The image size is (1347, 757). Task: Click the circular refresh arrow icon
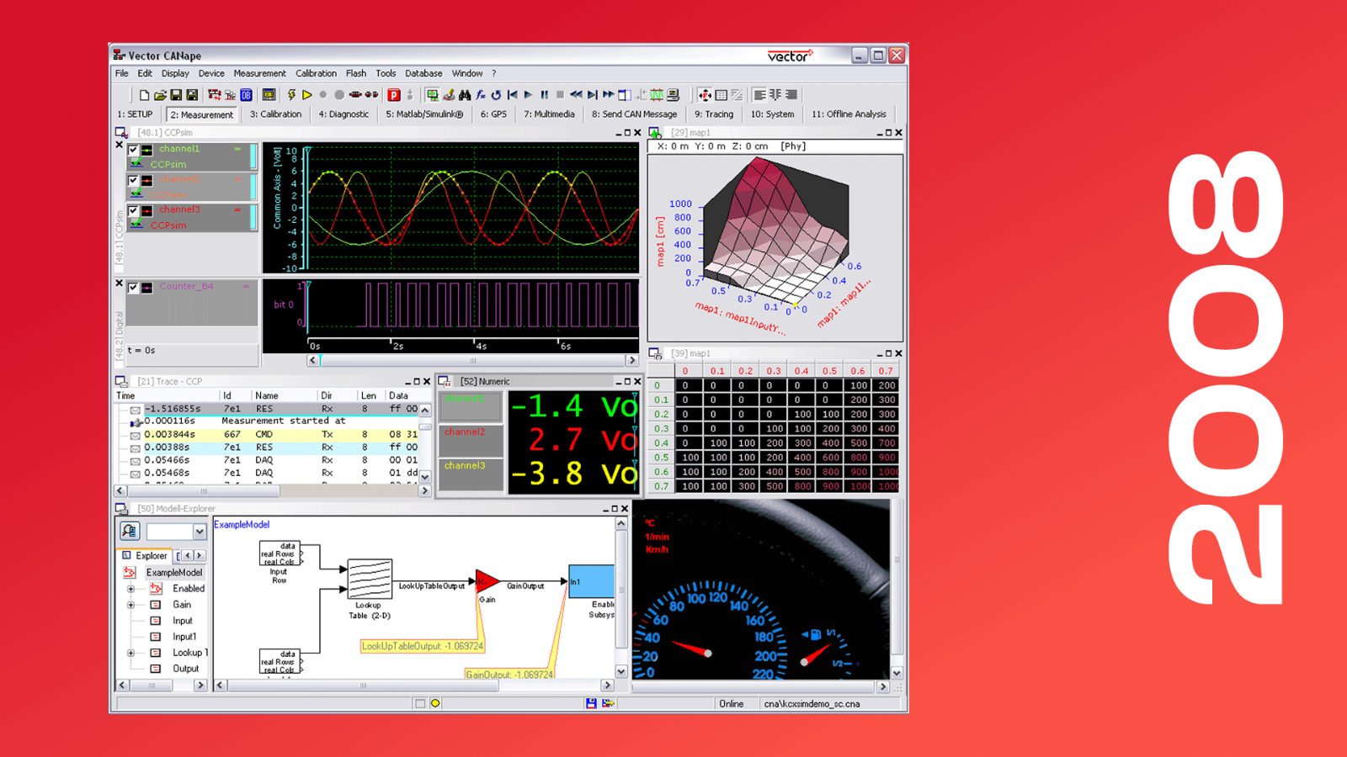[x=496, y=95]
